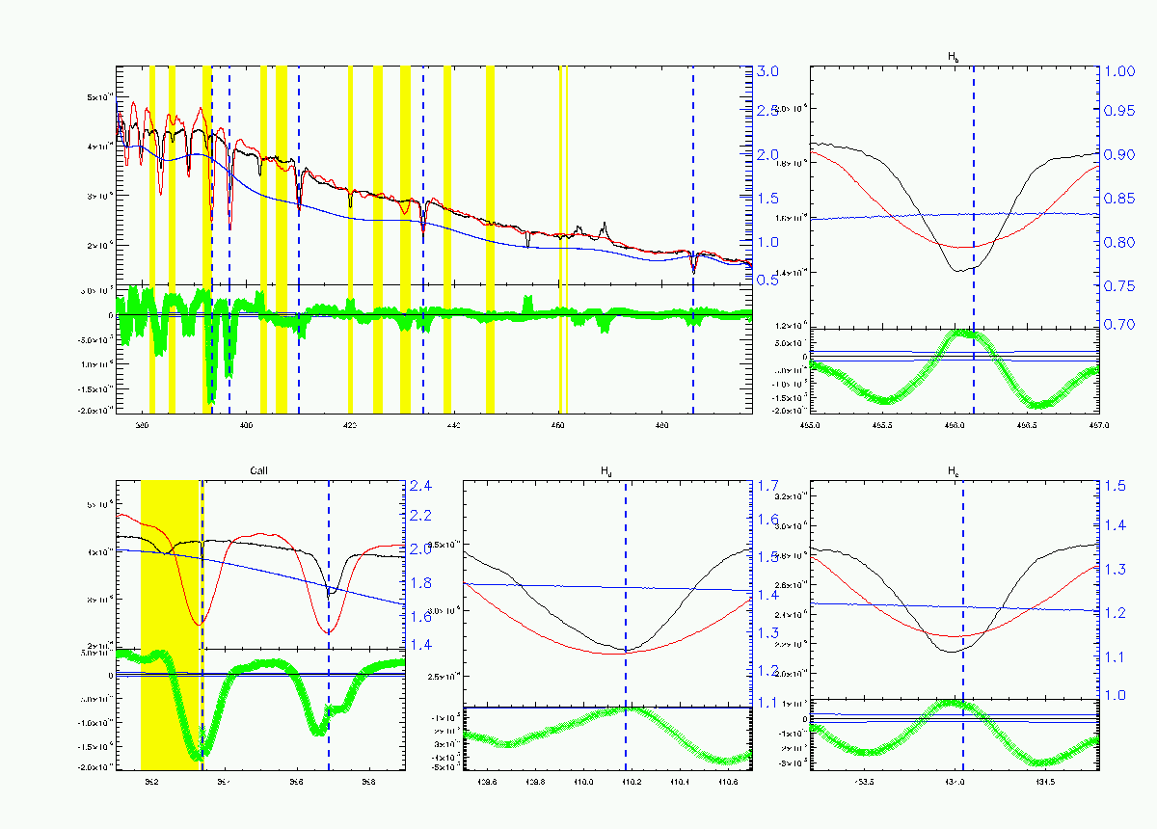Image resolution: width=1157 pixels, height=829 pixels.
Task: Click the H_d plot title
Action: point(606,470)
